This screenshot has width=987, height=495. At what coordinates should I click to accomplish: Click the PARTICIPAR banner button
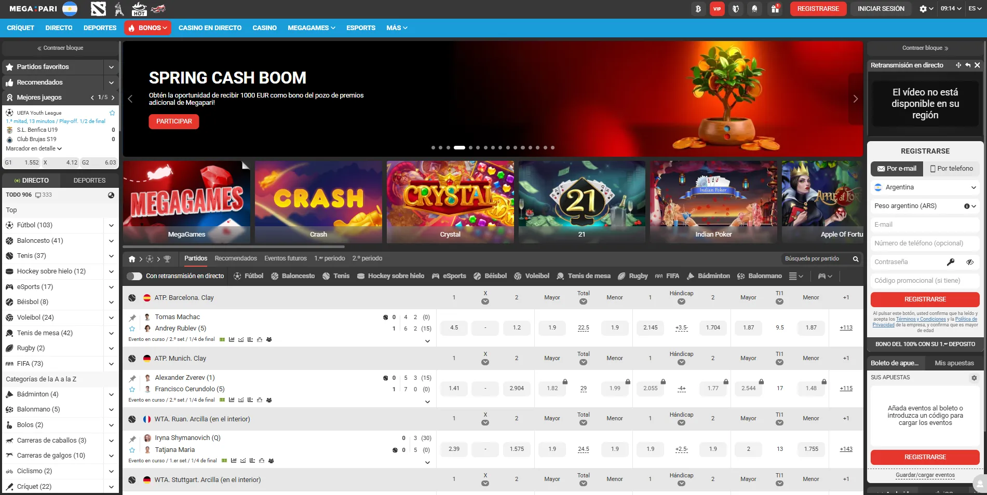174,121
